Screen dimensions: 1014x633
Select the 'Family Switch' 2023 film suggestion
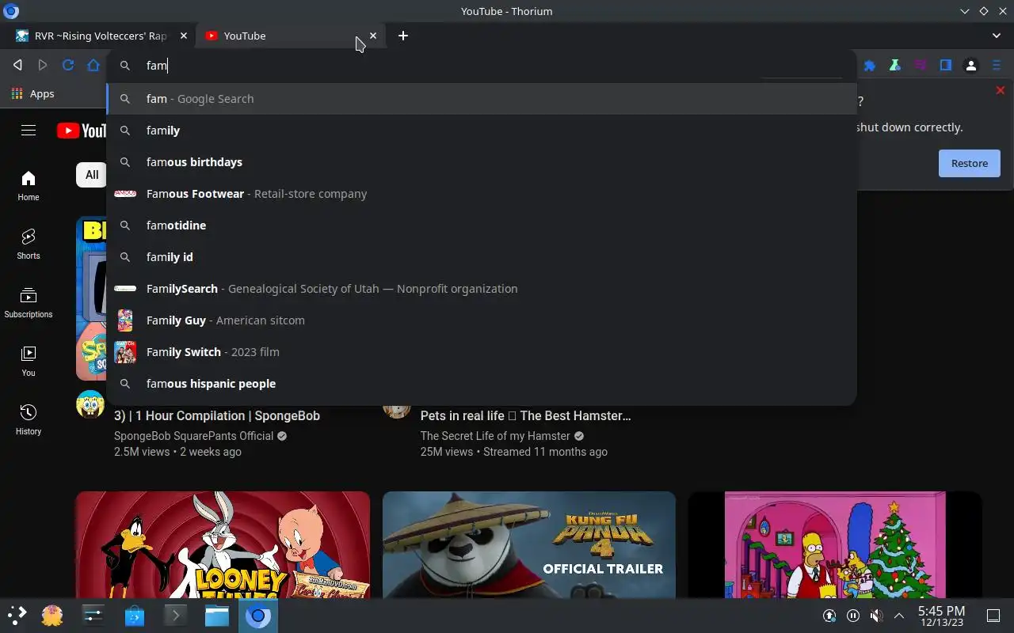pos(482,352)
